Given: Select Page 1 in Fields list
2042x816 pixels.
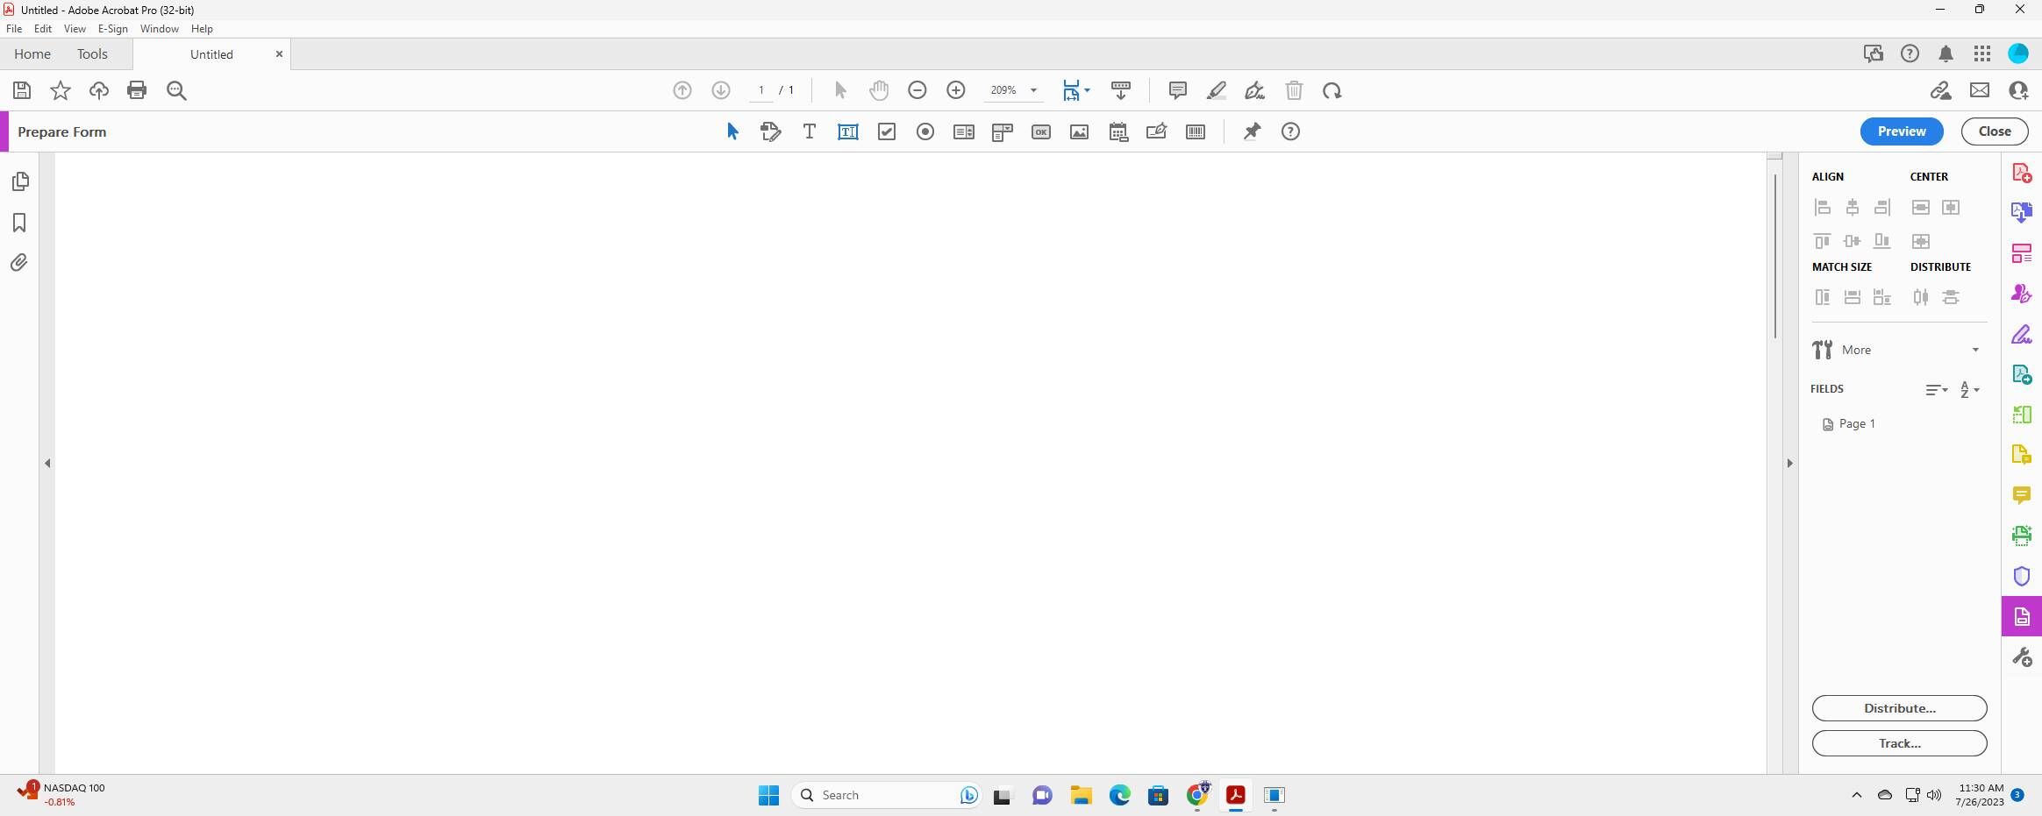Looking at the screenshot, I should pyautogui.click(x=1848, y=424).
